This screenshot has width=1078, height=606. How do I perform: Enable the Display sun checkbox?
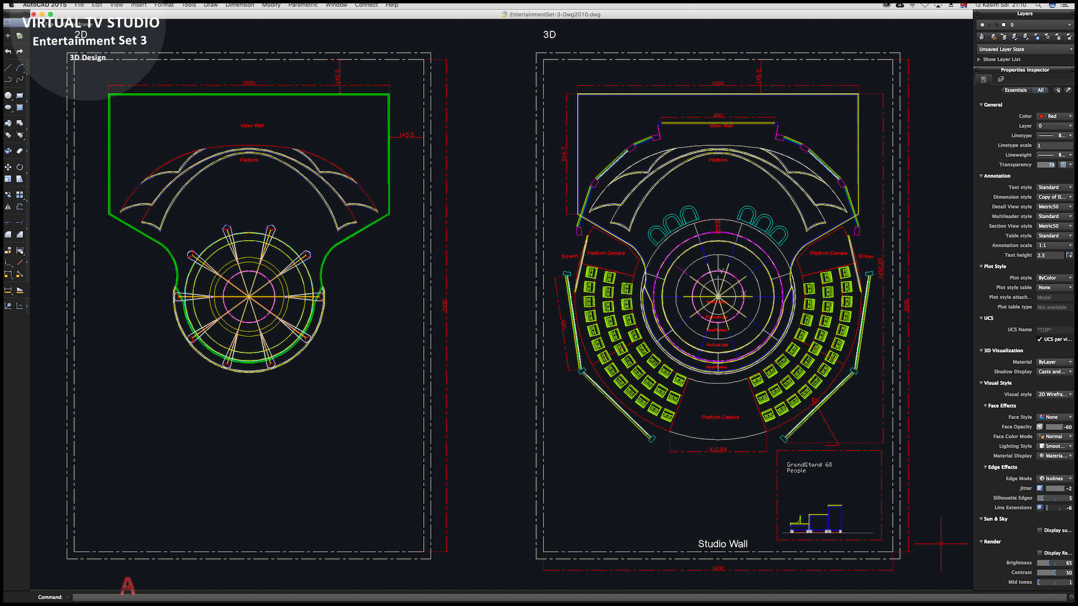point(1040,530)
